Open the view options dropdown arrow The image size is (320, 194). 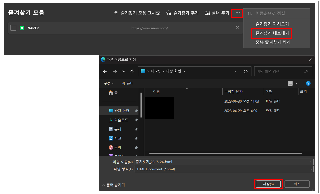point(296,83)
